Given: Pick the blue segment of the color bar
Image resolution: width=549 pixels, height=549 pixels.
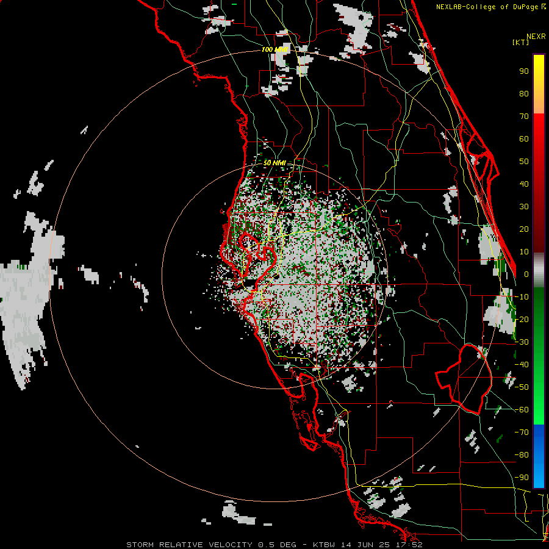Looking at the screenshot, I should [539, 456].
